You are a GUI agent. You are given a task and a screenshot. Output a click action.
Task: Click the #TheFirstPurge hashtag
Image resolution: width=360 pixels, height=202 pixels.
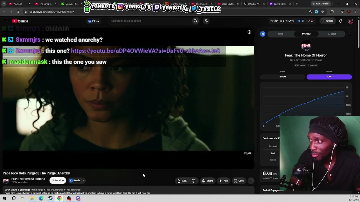[x=72, y=190]
